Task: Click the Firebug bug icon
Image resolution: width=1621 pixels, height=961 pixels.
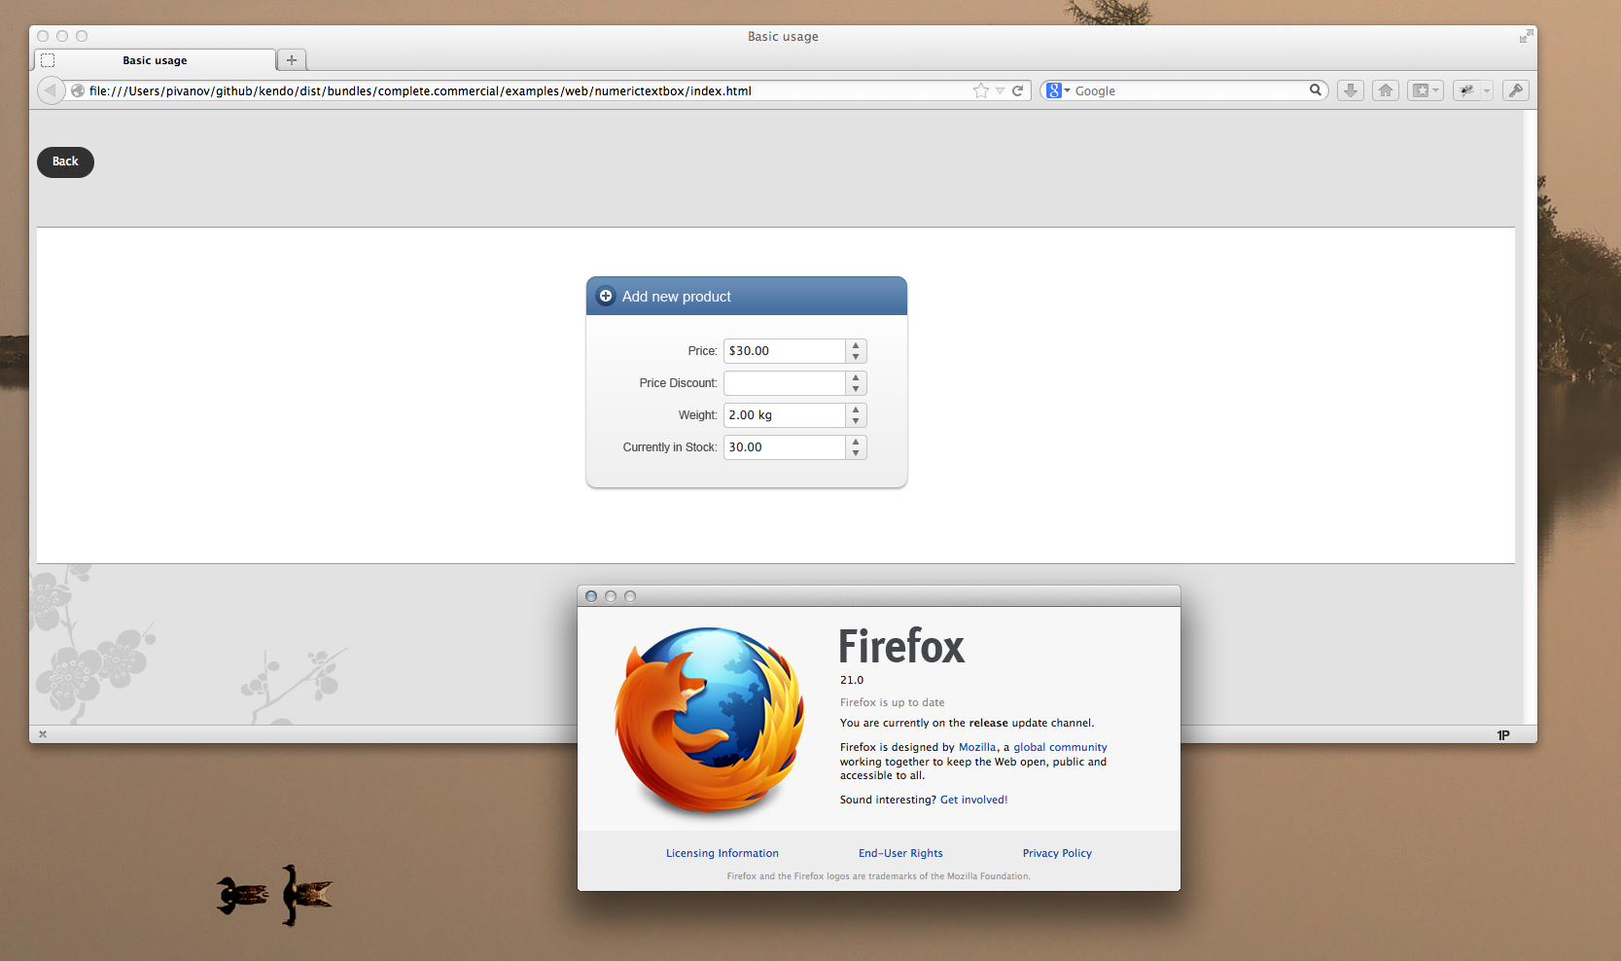Action: pyautogui.click(x=1466, y=90)
